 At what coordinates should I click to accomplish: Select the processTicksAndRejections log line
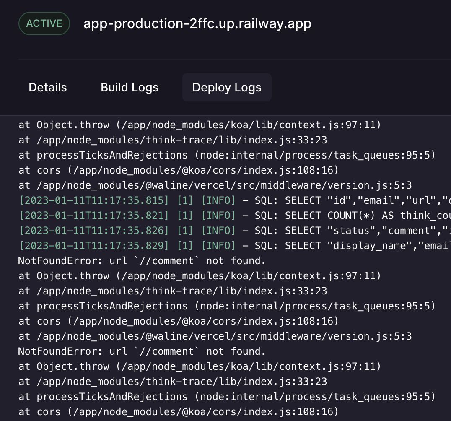coord(225,155)
